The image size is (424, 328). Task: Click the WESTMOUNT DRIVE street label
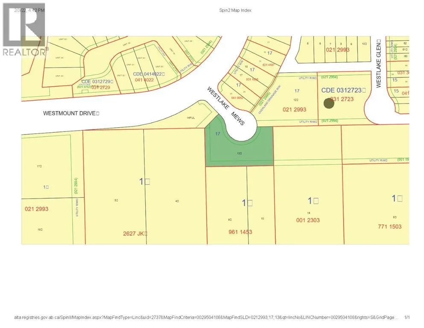coord(71,114)
